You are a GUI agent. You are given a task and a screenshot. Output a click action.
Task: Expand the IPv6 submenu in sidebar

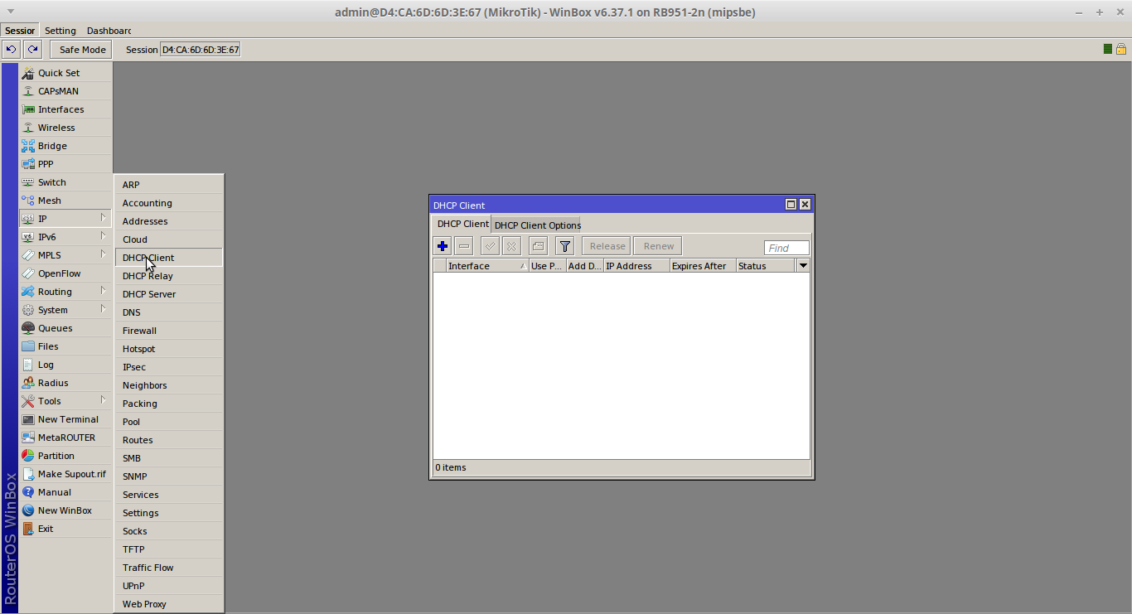click(x=65, y=237)
